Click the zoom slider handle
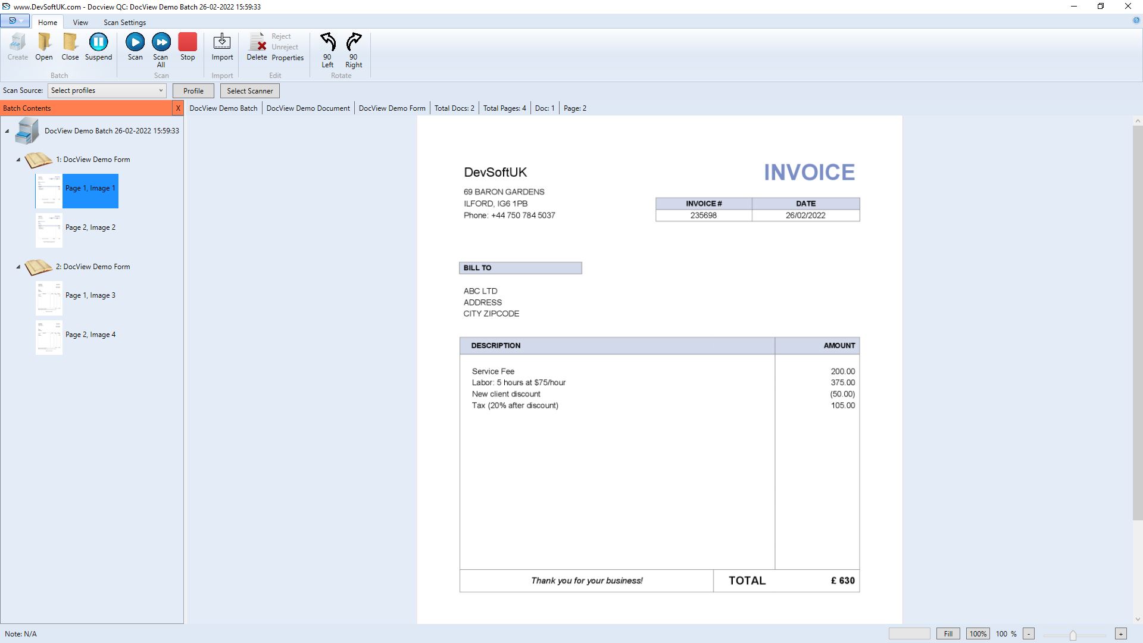Viewport: 1143px width, 643px height. [1073, 635]
